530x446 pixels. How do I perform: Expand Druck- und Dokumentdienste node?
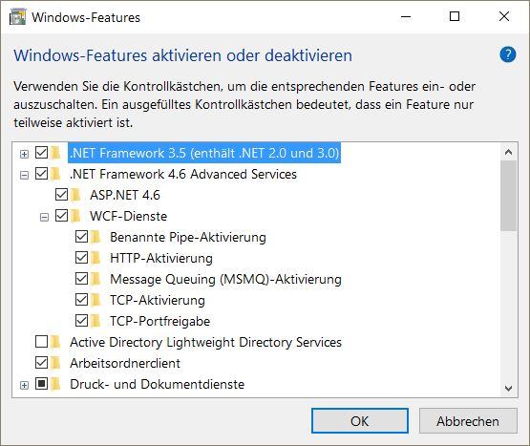(x=24, y=385)
